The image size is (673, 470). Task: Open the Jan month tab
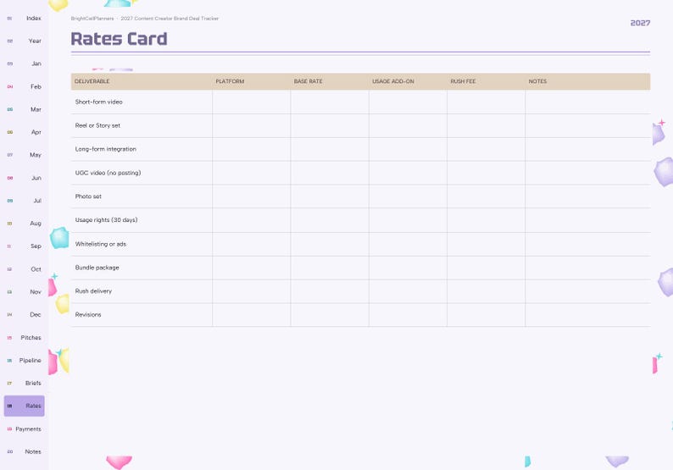pos(24,64)
